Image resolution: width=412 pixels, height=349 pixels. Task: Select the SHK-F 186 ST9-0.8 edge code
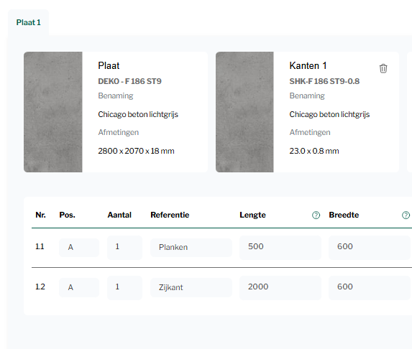coord(324,81)
